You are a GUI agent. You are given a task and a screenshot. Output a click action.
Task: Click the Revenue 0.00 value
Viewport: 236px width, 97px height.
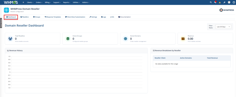[x=190, y=39]
